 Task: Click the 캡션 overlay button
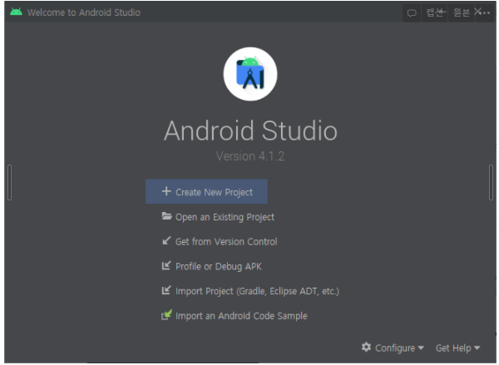click(435, 12)
